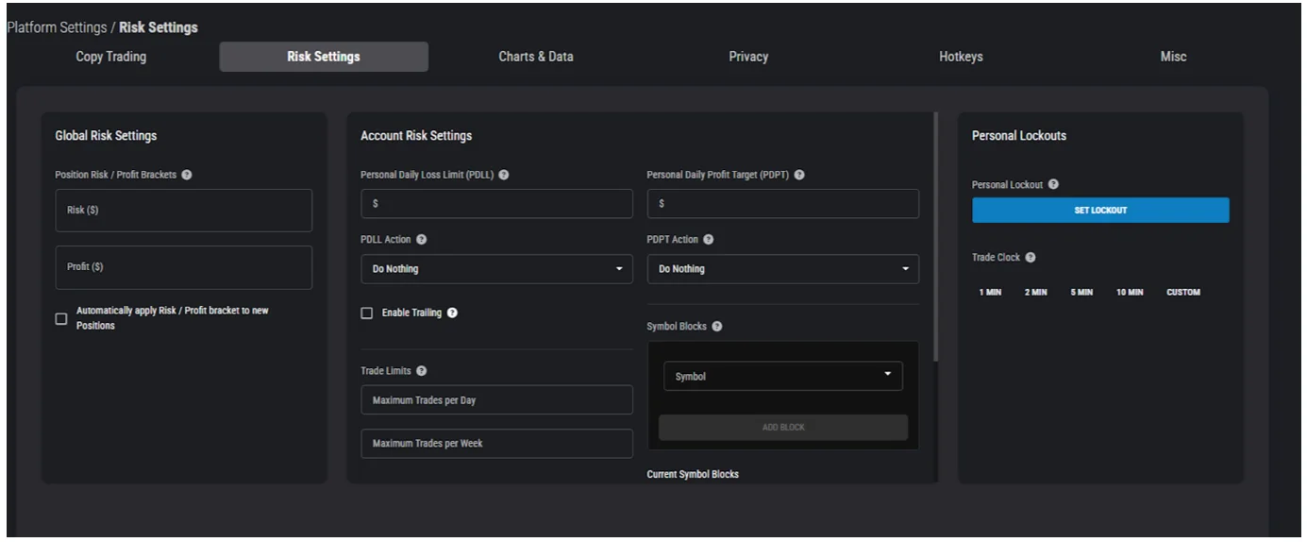The height and width of the screenshot is (542, 1307).
Task: Click help icon beside Personal Daily Loss Limit
Action: click(x=504, y=175)
